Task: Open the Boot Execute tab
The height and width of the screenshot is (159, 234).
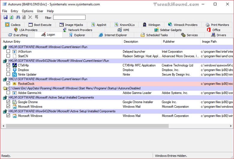Action: [x=40, y=25]
